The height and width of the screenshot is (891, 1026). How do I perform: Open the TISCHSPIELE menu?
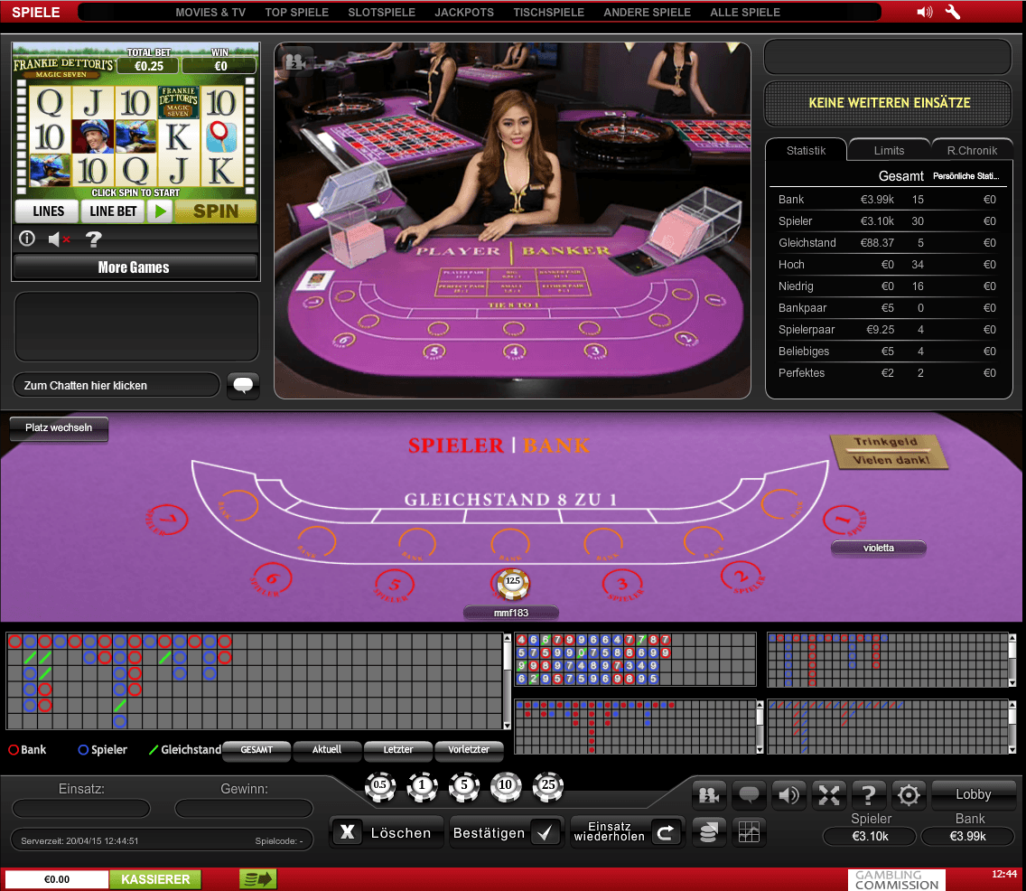(x=548, y=12)
